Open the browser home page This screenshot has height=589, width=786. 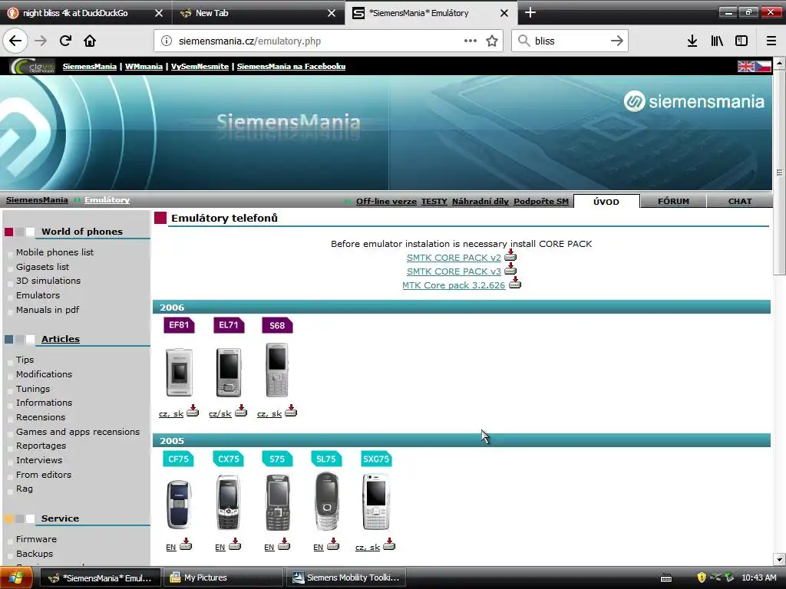(x=90, y=41)
